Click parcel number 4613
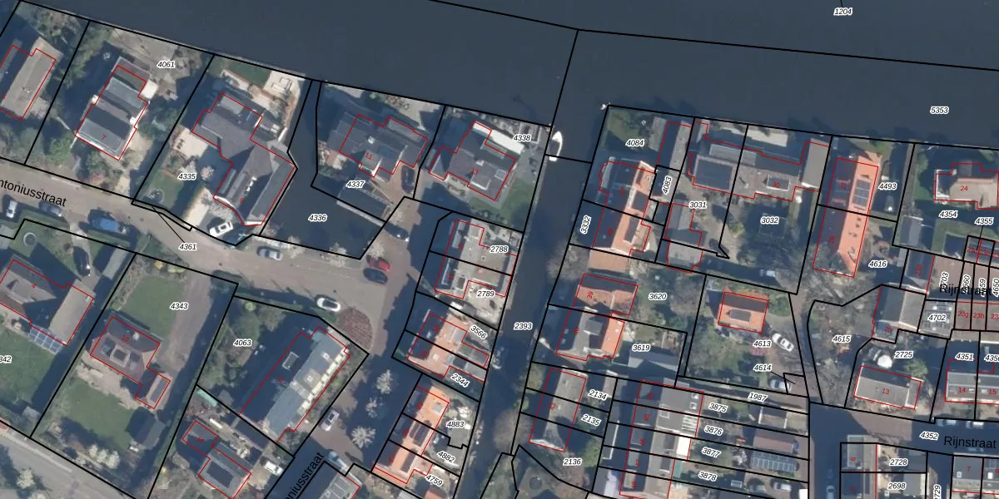The width and height of the screenshot is (999, 499). [x=762, y=343]
